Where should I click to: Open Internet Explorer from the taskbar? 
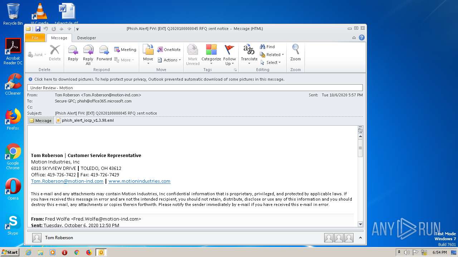pos(28,252)
